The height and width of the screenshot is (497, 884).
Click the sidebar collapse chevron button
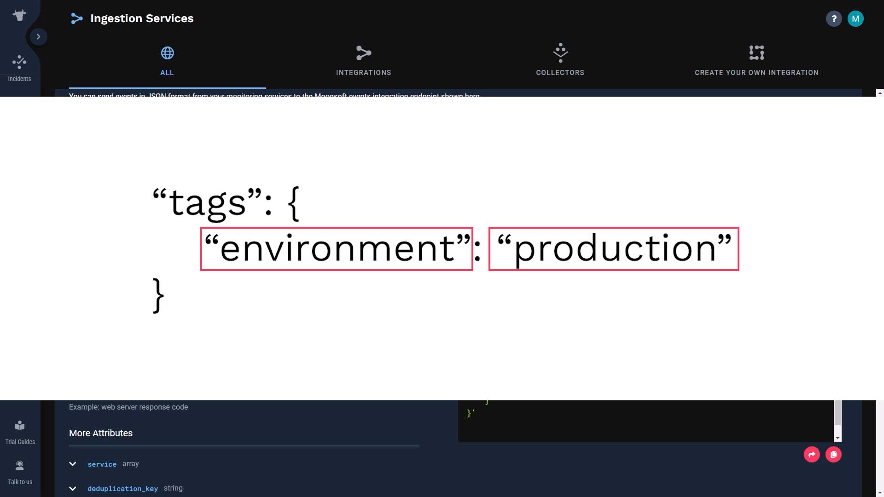pos(38,36)
